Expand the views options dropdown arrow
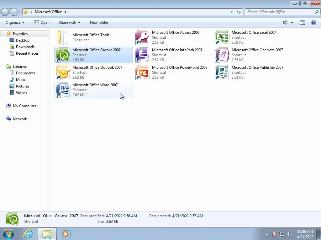This screenshot has width=321, height=240. (292, 22)
